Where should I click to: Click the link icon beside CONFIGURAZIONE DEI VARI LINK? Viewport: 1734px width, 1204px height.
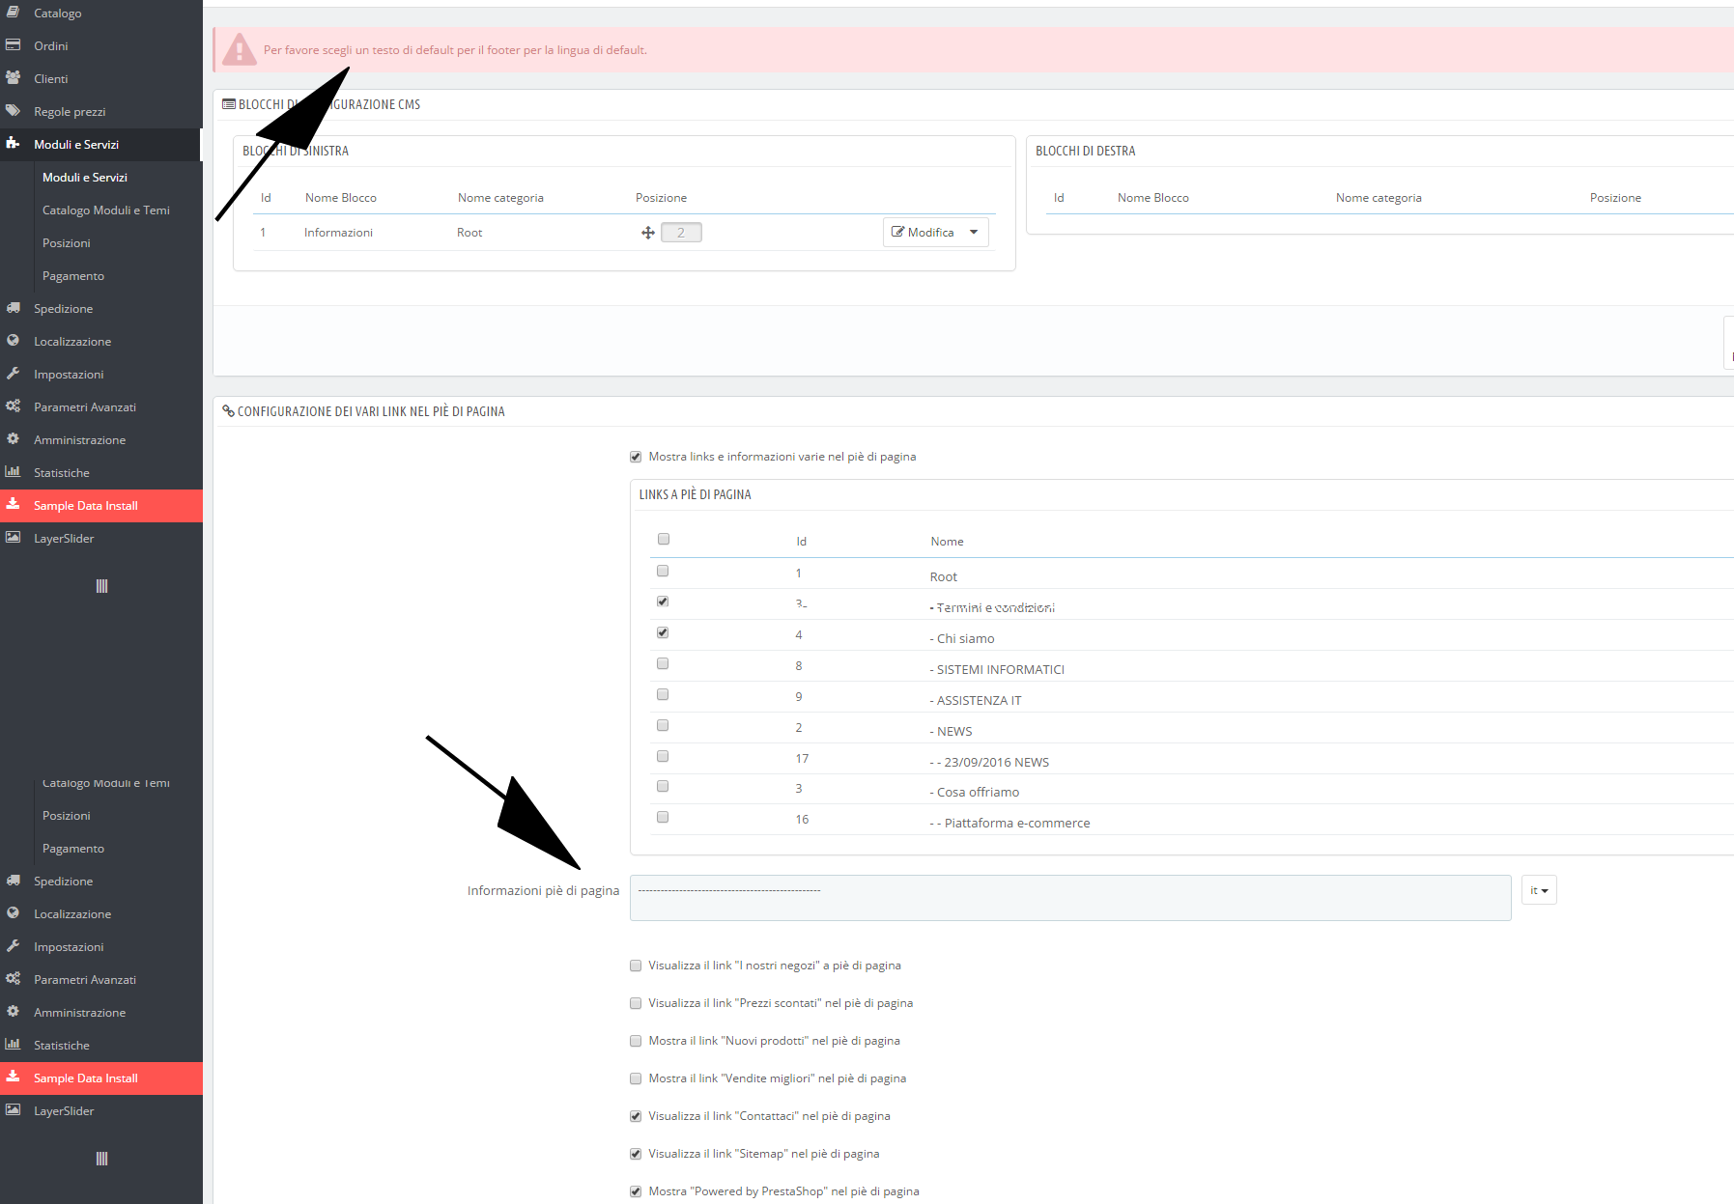pyautogui.click(x=229, y=411)
